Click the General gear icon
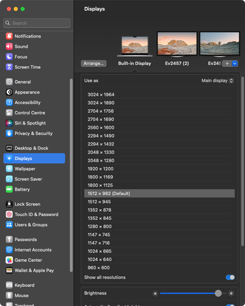 (9, 82)
